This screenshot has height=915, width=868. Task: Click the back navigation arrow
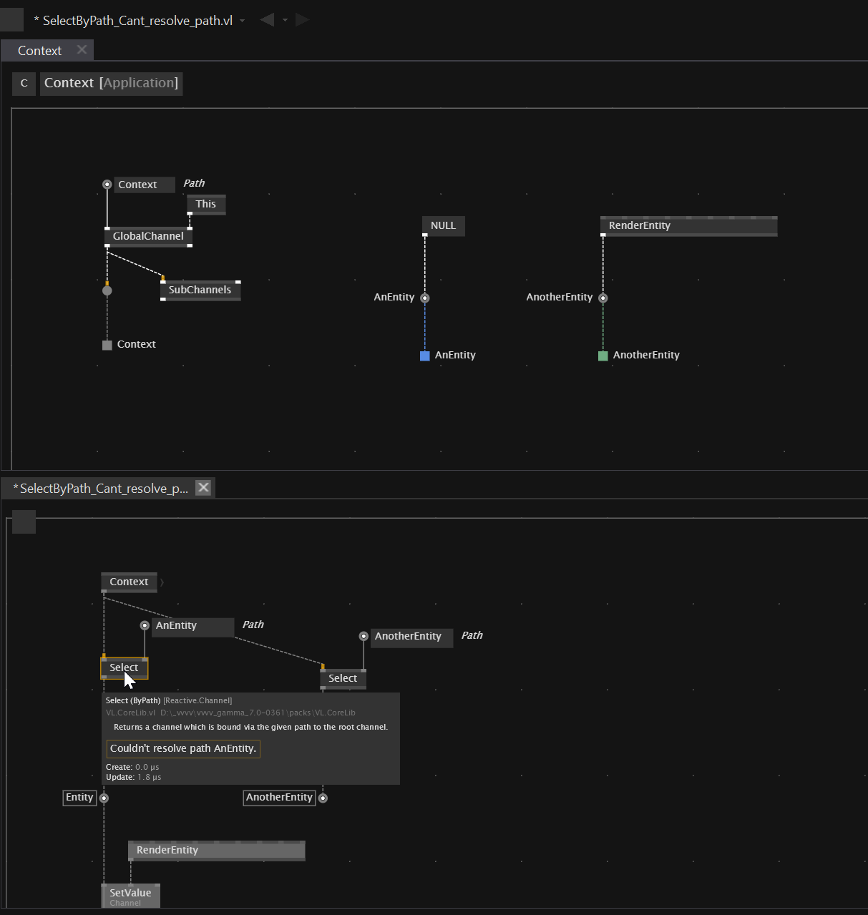(x=267, y=20)
